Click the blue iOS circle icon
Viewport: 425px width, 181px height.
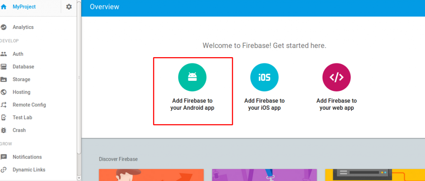264,77
